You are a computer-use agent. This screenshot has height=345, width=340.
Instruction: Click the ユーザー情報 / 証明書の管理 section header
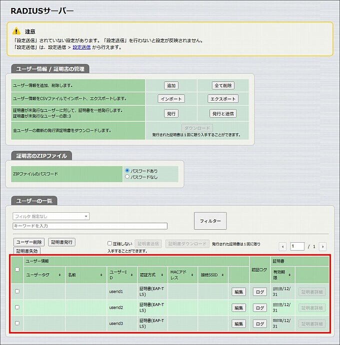50,69
